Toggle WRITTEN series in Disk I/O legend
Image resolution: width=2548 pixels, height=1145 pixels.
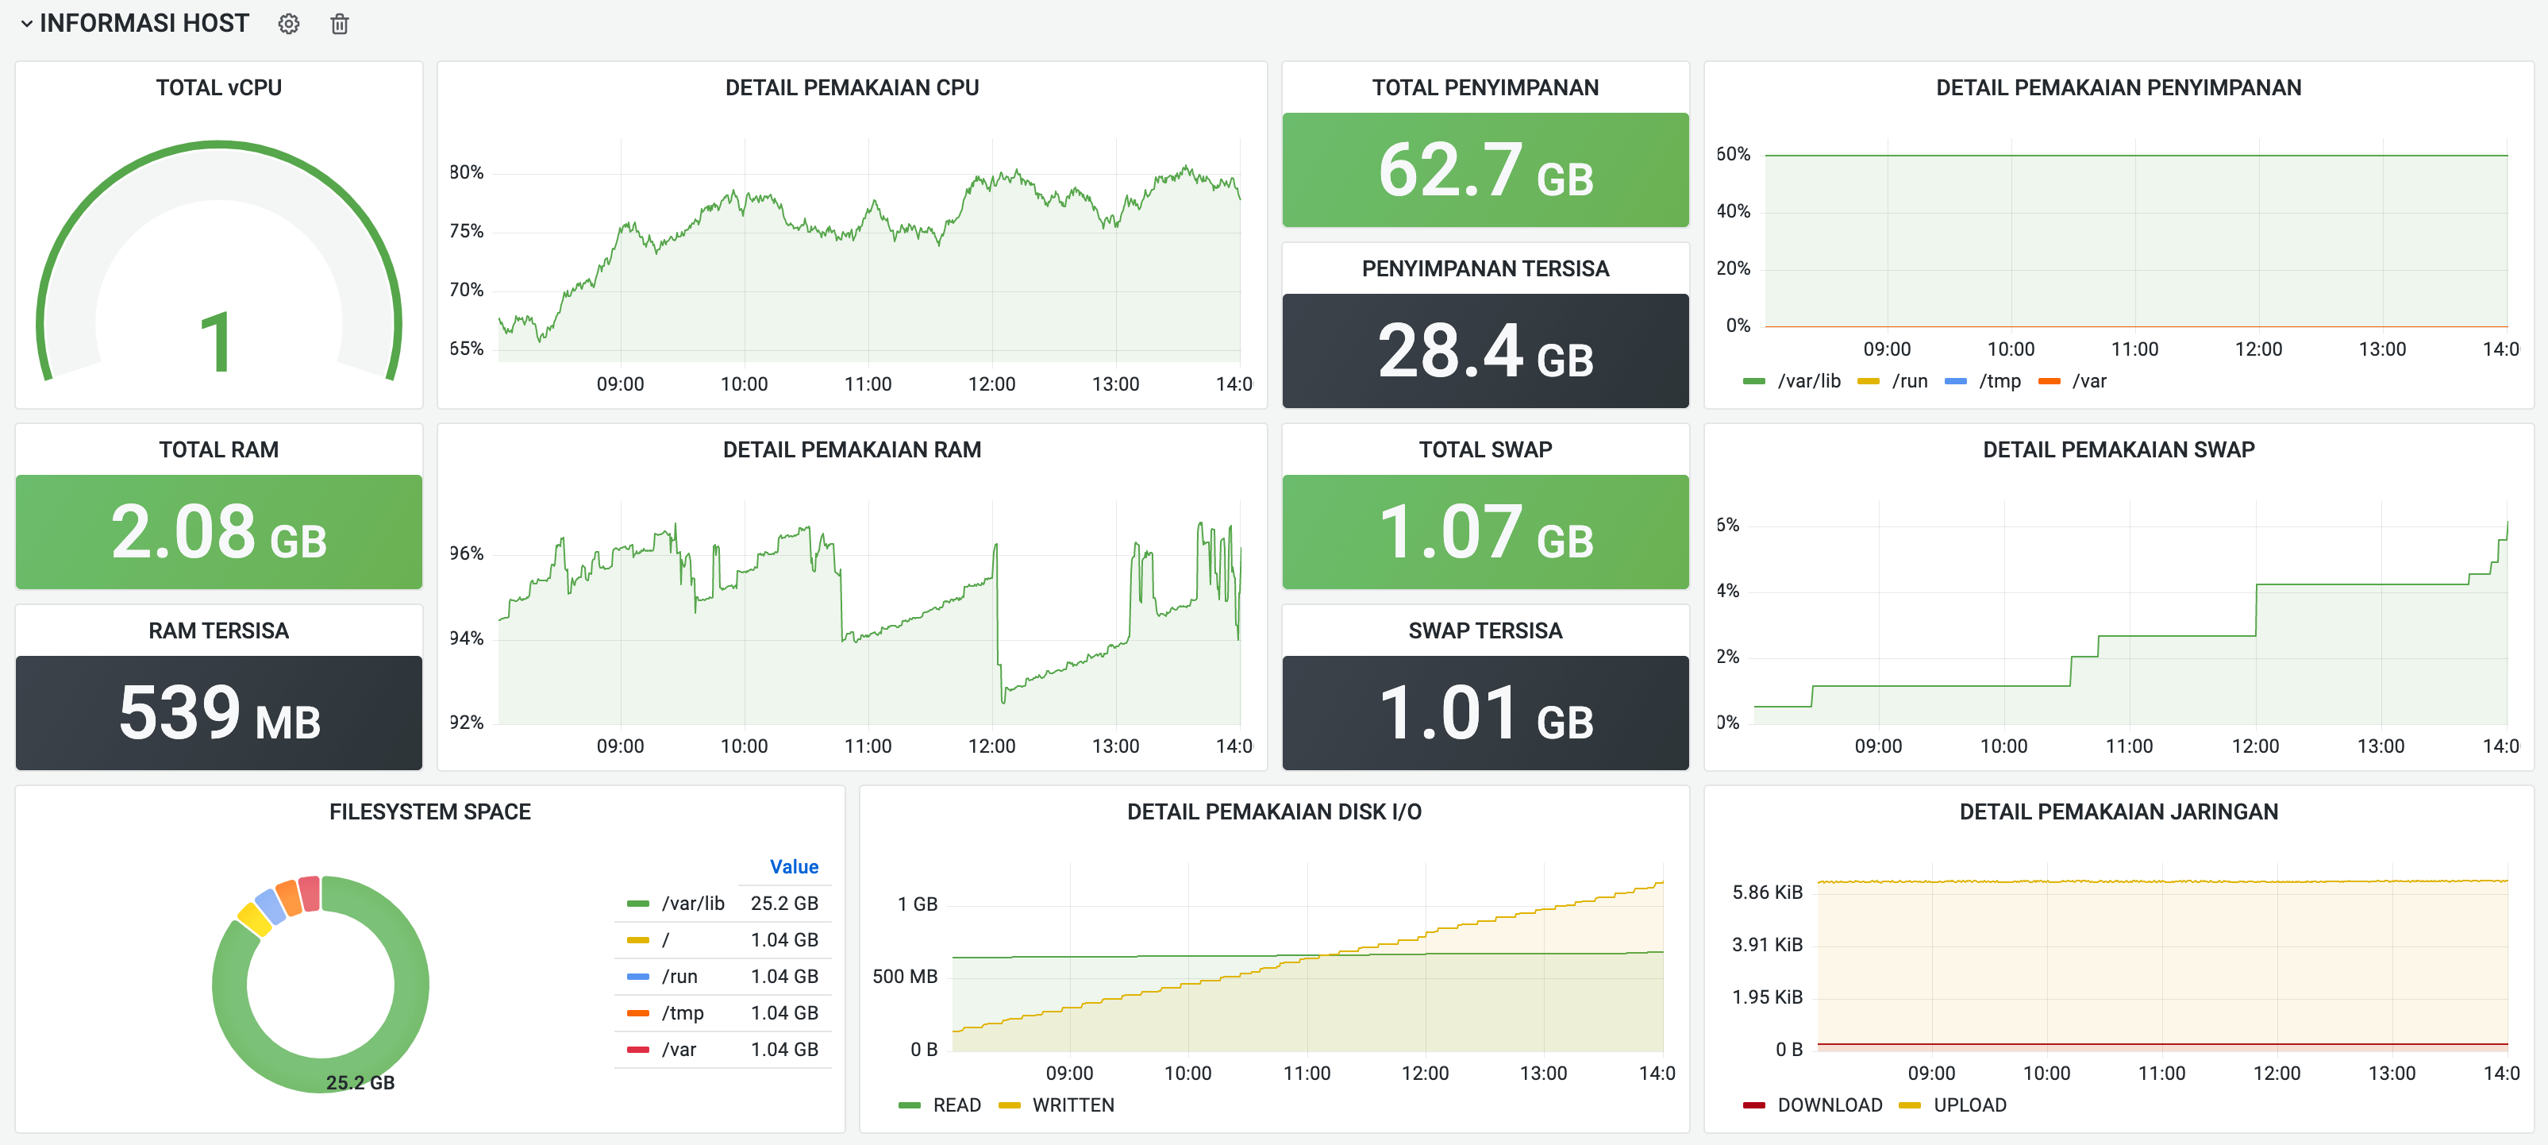tap(1072, 1105)
